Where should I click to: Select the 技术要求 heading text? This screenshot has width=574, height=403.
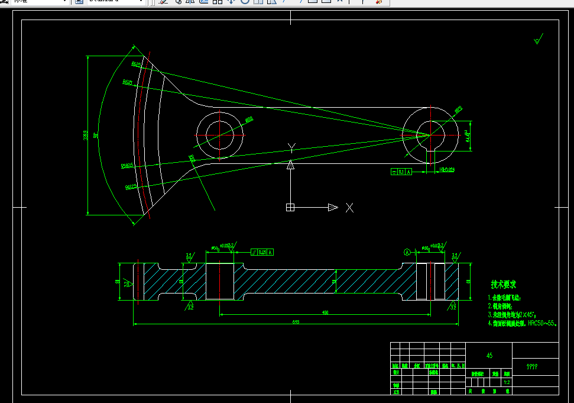pos(503,284)
